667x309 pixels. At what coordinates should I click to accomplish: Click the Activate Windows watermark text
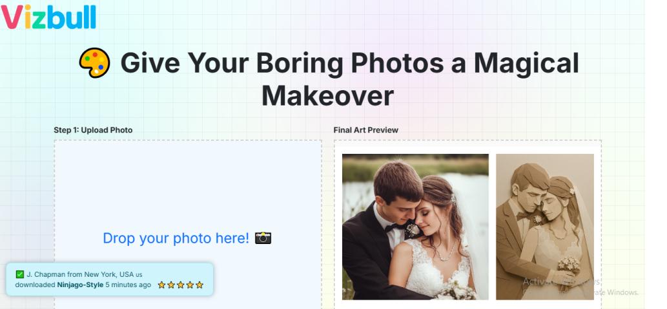click(562, 282)
